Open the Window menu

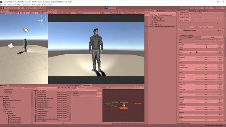click(44, 5)
